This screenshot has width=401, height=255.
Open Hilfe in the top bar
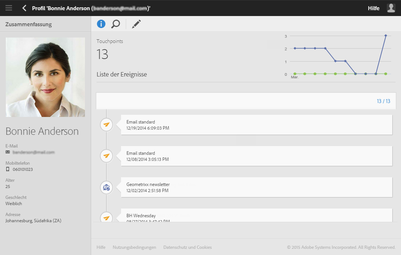point(374,8)
